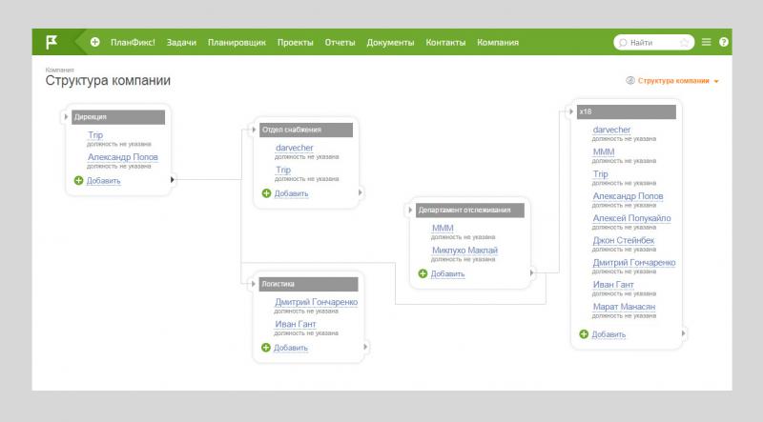Click green plus icon in x18 block
The width and height of the screenshot is (763, 422).
click(x=585, y=334)
